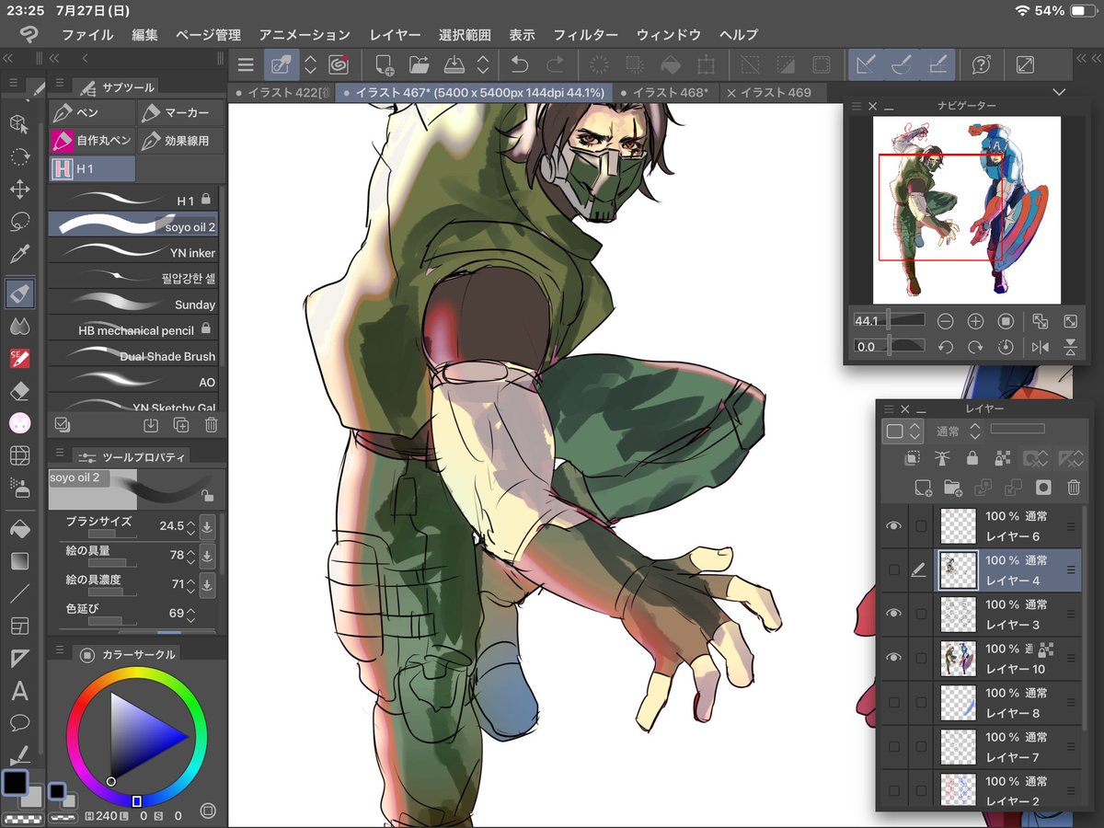Viewport: 1104px width, 828px height.
Task: Toggle the reference layer lighthouse icon
Action: [x=941, y=457]
